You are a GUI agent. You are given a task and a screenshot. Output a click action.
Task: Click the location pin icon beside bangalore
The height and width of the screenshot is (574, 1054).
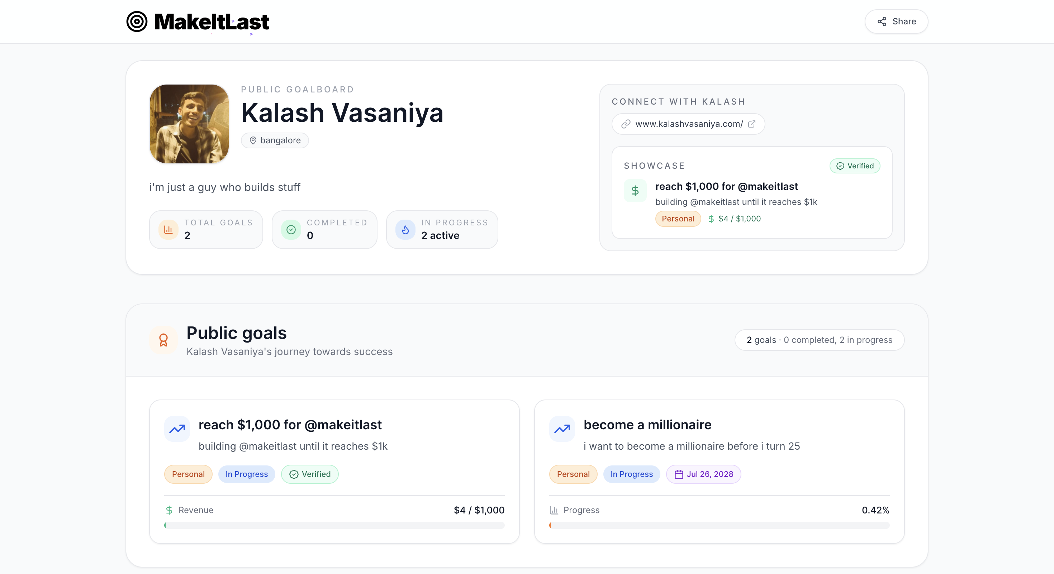pyautogui.click(x=254, y=140)
